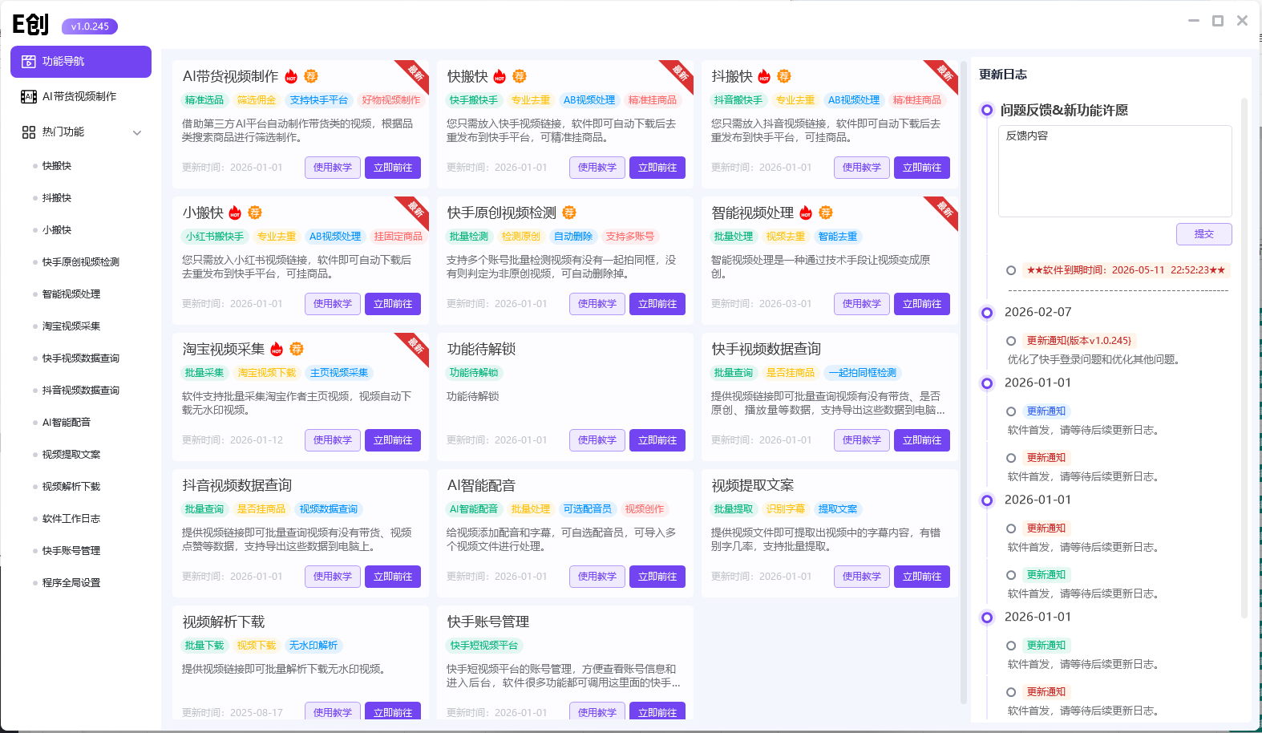The height and width of the screenshot is (733, 1262).
Task: Click hot flame icon on 淘宝视频采集 card
Action: pyautogui.click(x=277, y=349)
